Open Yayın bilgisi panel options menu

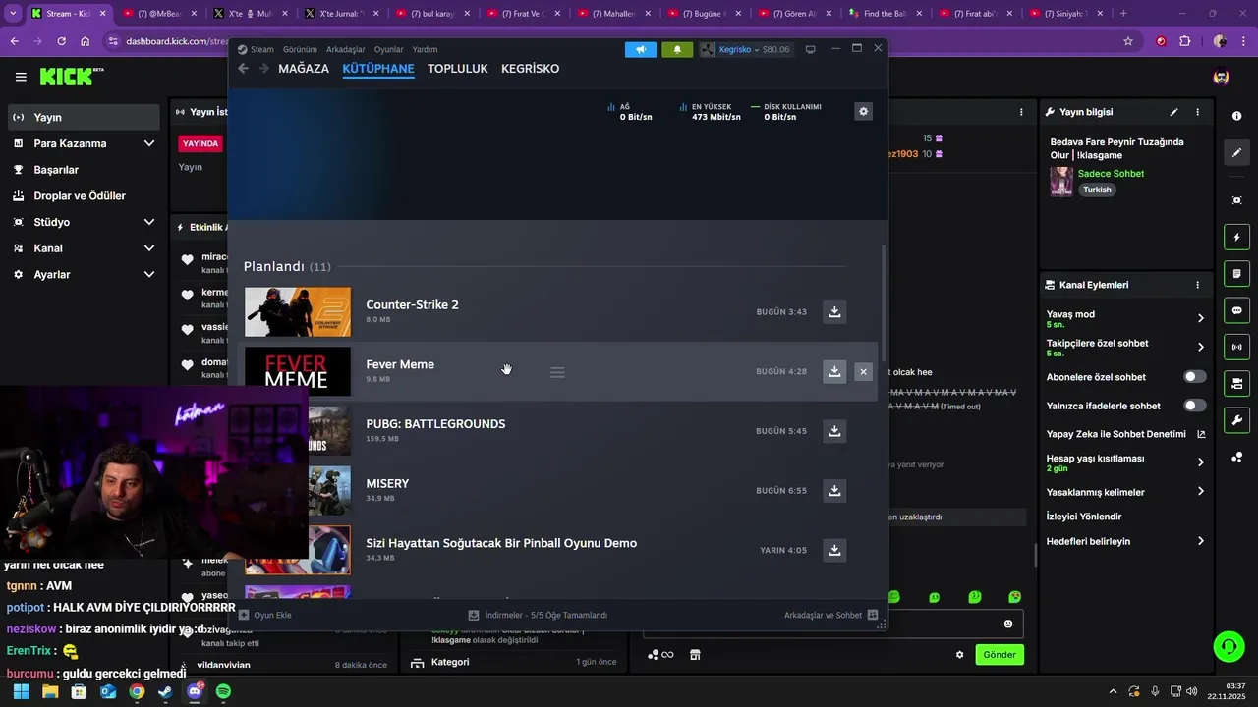[x=1197, y=112]
